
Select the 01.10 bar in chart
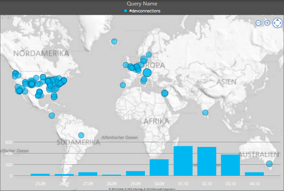pos(183,161)
